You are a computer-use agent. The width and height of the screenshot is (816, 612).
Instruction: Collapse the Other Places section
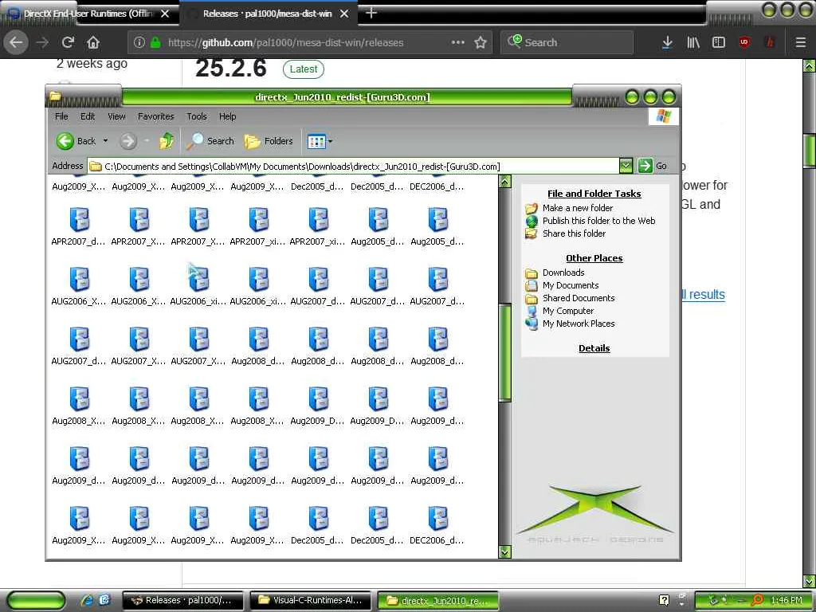point(594,258)
